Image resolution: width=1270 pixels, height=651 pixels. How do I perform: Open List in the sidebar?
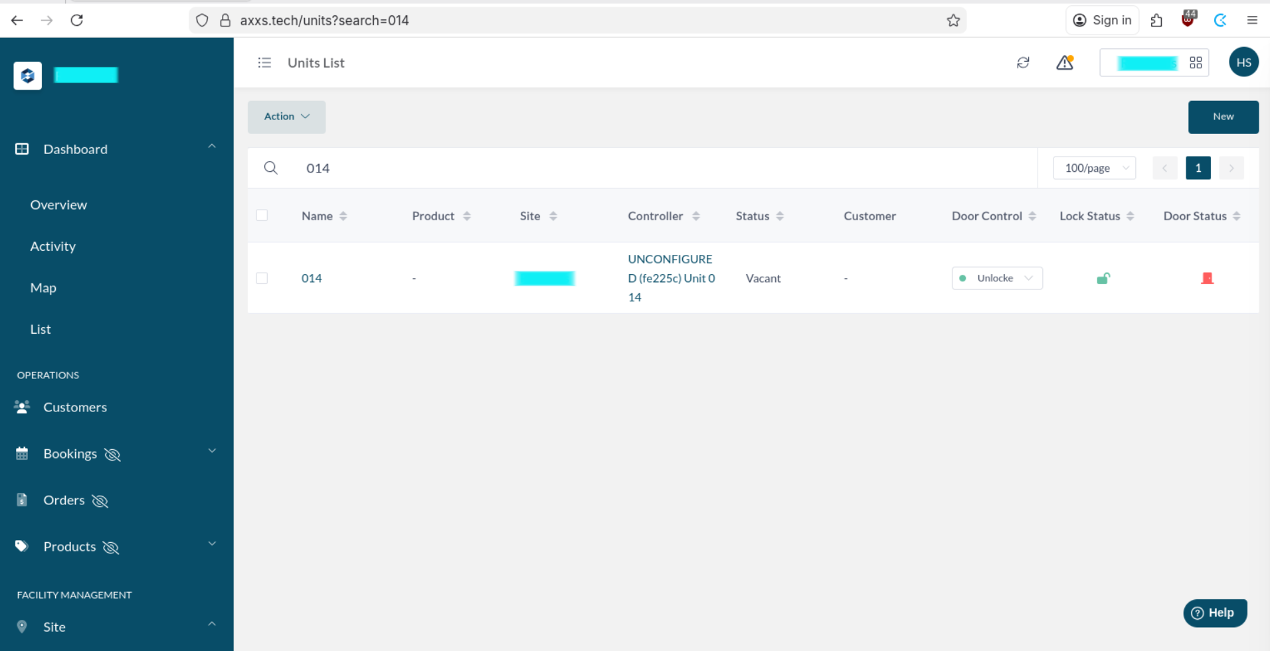(41, 329)
